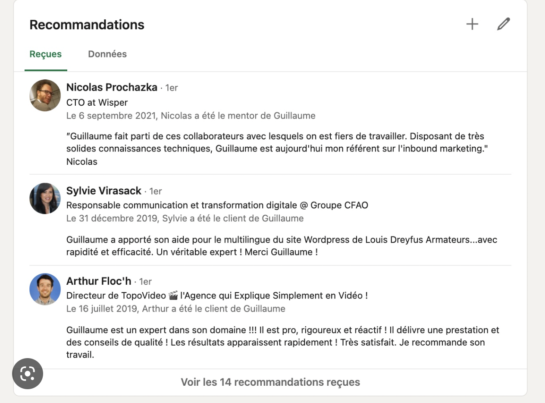The width and height of the screenshot is (545, 403).
Task: Expand Voir les 14 recommandations reçues
Action: pos(270,382)
